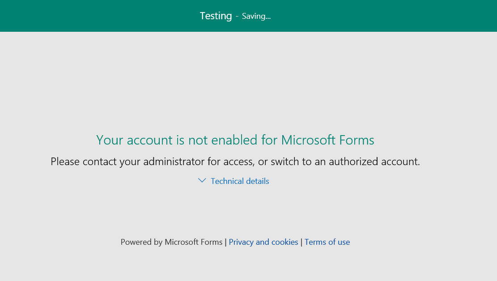Click the separator between Privacy and Terms links
This screenshot has height=281, width=497.
(302, 243)
